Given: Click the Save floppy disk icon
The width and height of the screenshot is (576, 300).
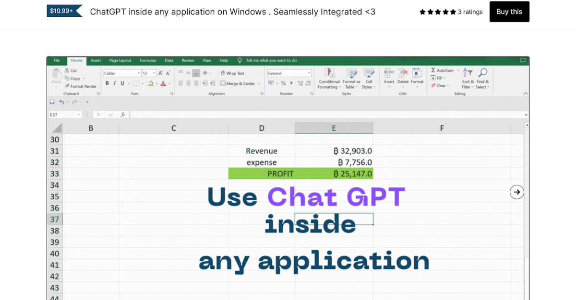Looking at the screenshot, I should (x=52, y=102).
